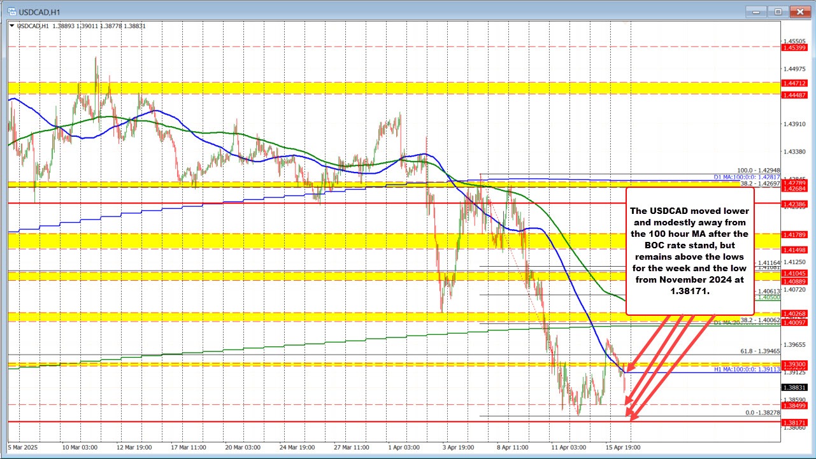Select the Fibonacci label 38.2 - 1.42697
816x459 pixels.
coord(759,183)
